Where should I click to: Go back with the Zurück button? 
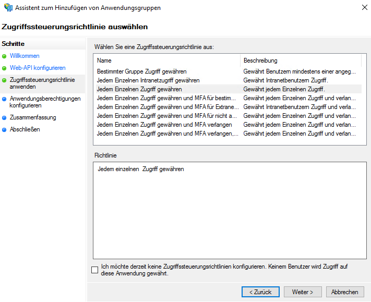(260, 292)
